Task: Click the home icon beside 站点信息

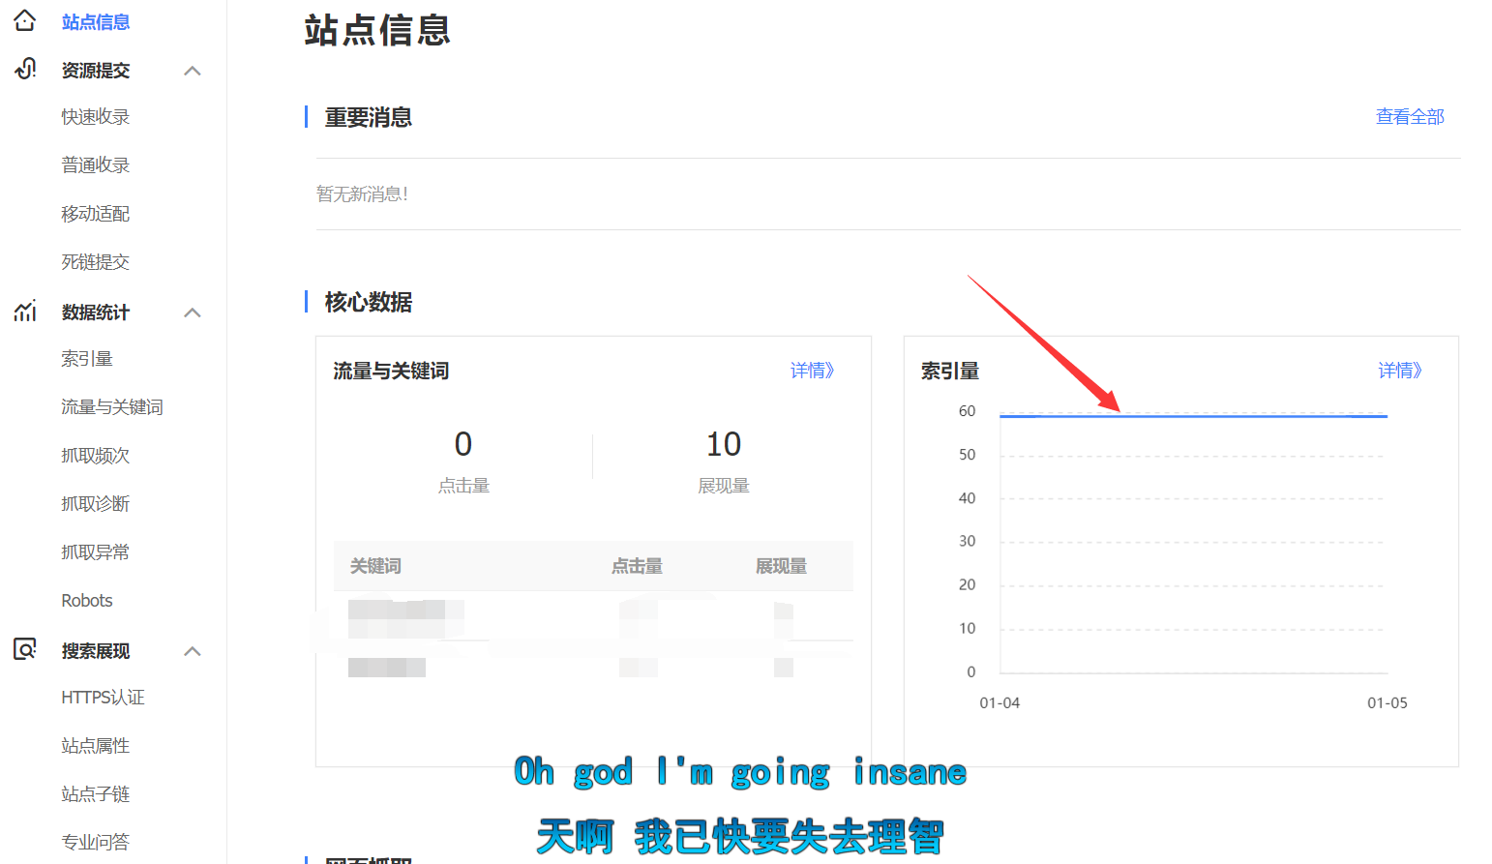Action: pyautogui.click(x=25, y=20)
